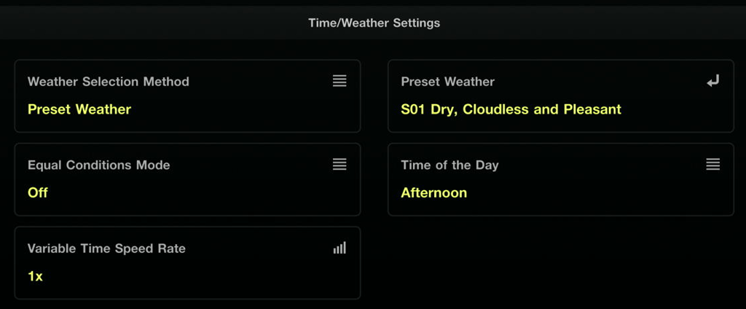Click the list icon for Time of the Day
746x309 pixels.
(712, 164)
